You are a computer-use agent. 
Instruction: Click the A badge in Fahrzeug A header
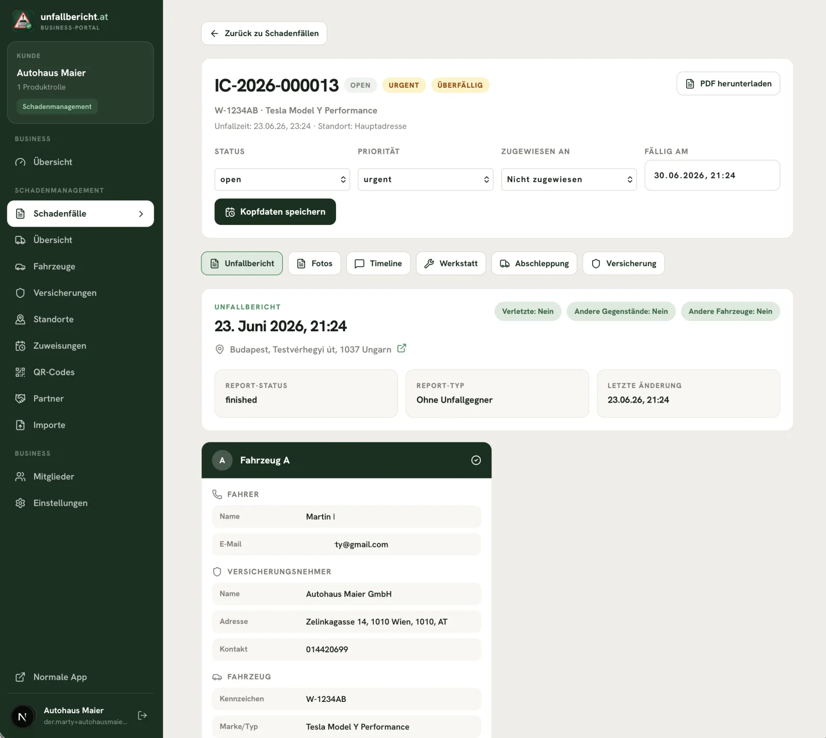pos(222,460)
